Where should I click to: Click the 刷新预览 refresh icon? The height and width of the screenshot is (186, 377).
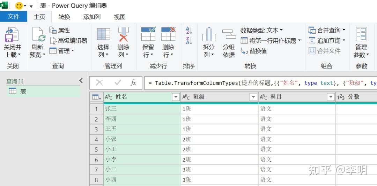click(x=39, y=34)
